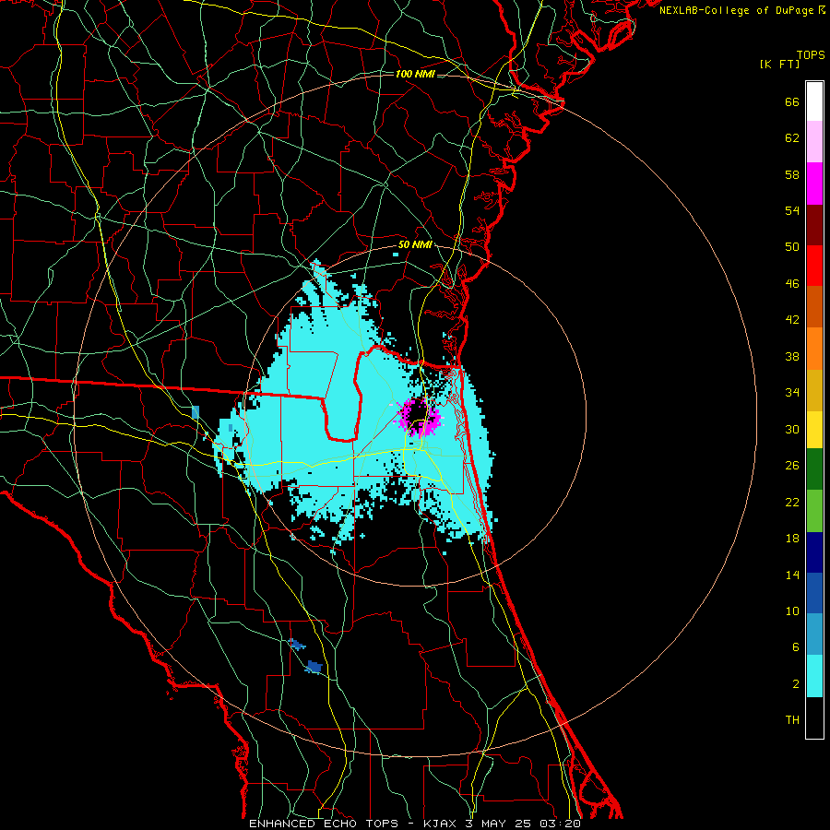The height and width of the screenshot is (830, 830).
Task: Click the legend value 46
Action: point(792,284)
